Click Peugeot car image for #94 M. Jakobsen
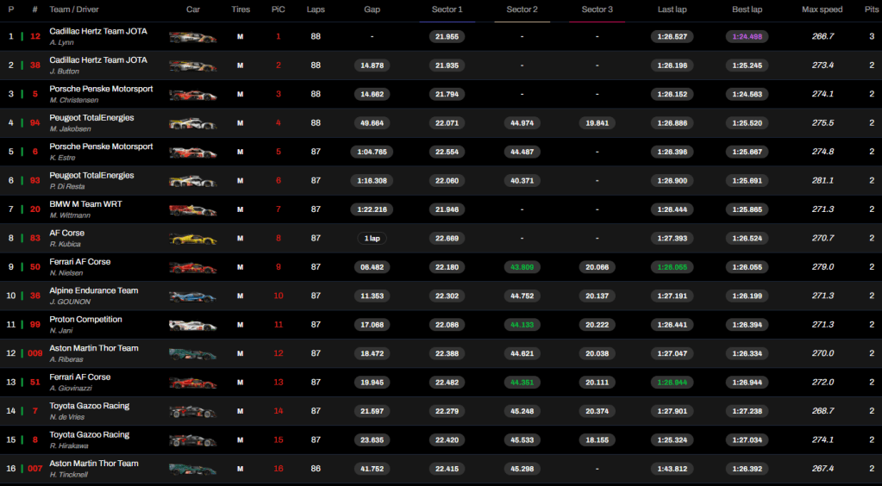The height and width of the screenshot is (486, 882). (x=193, y=123)
